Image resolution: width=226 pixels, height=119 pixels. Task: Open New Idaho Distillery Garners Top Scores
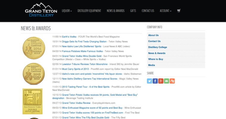point(90,79)
